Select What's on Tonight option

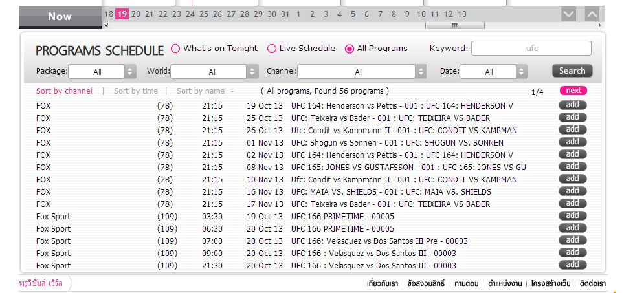pyautogui.click(x=175, y=49)
